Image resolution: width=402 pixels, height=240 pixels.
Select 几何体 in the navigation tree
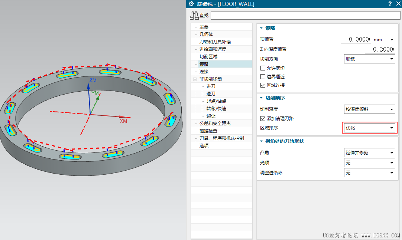[206, 34]
